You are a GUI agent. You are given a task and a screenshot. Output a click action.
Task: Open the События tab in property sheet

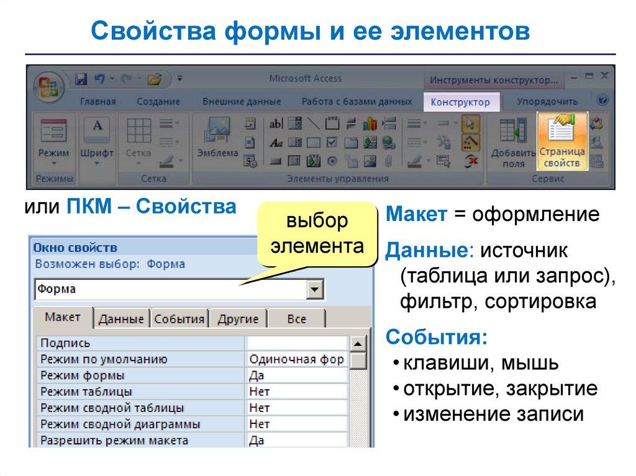click(179, 319)
